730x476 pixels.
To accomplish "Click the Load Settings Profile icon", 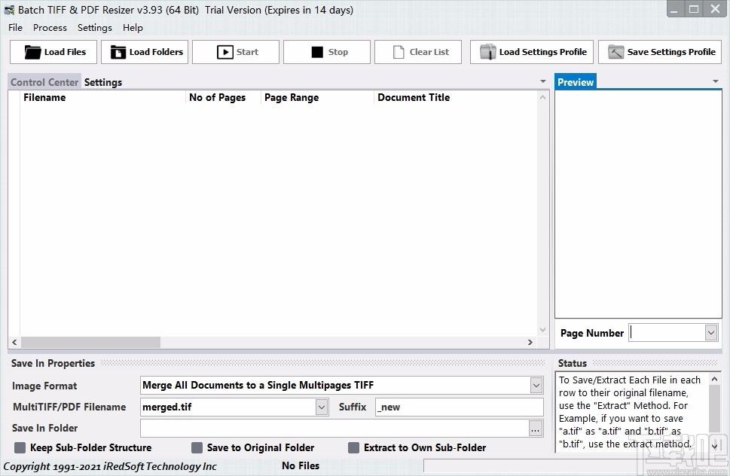I will (488, 52).
